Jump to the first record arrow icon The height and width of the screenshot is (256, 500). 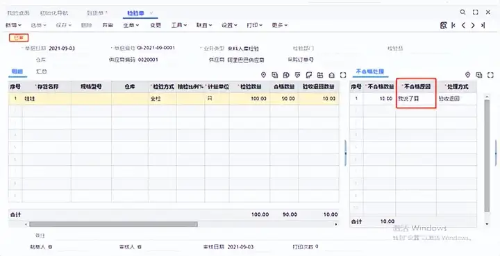click(x=453, y=25)
